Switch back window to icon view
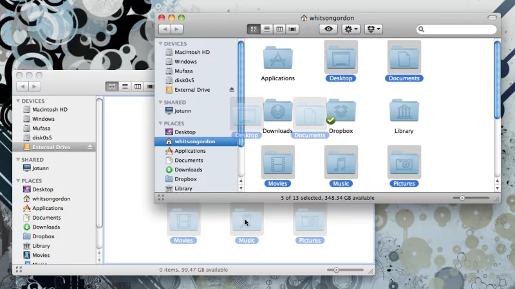 coord(112,87)
